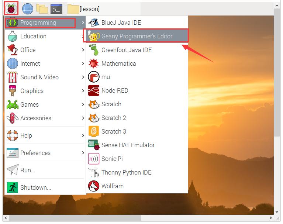Expand the Preferences submenu arrow
Viewport: 283px width, 224px height.
(83, 153)
